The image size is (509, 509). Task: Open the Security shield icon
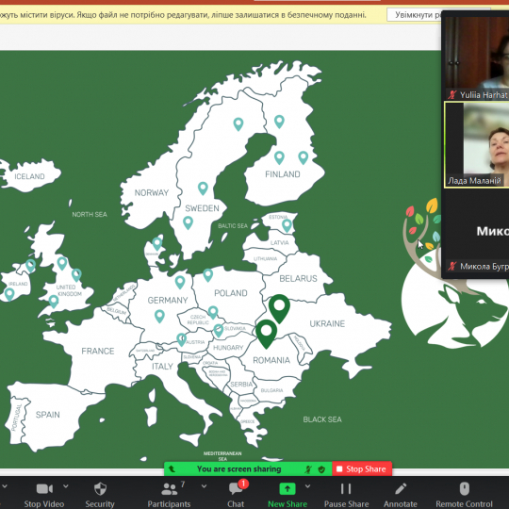tap(100, 488)
